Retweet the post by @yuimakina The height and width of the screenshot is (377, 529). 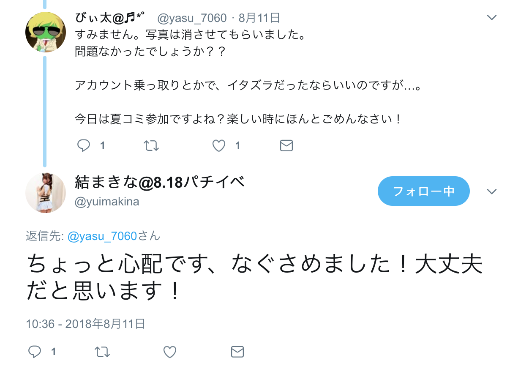point(102,352)
